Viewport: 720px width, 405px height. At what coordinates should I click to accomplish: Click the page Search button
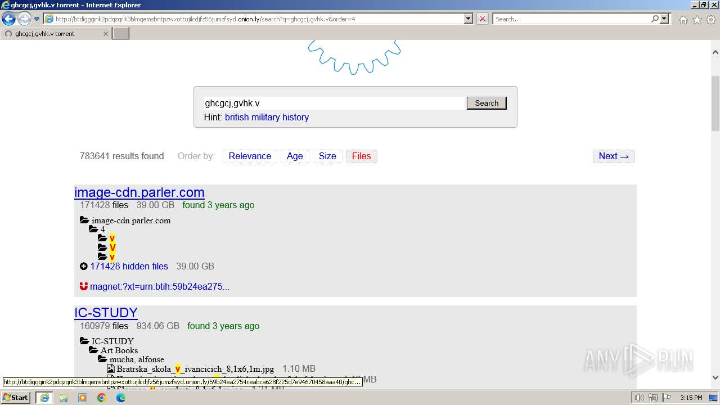487,103
